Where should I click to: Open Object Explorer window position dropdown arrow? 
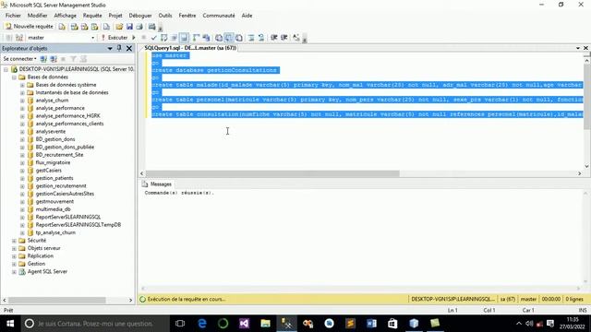click(x=110, y=48)
